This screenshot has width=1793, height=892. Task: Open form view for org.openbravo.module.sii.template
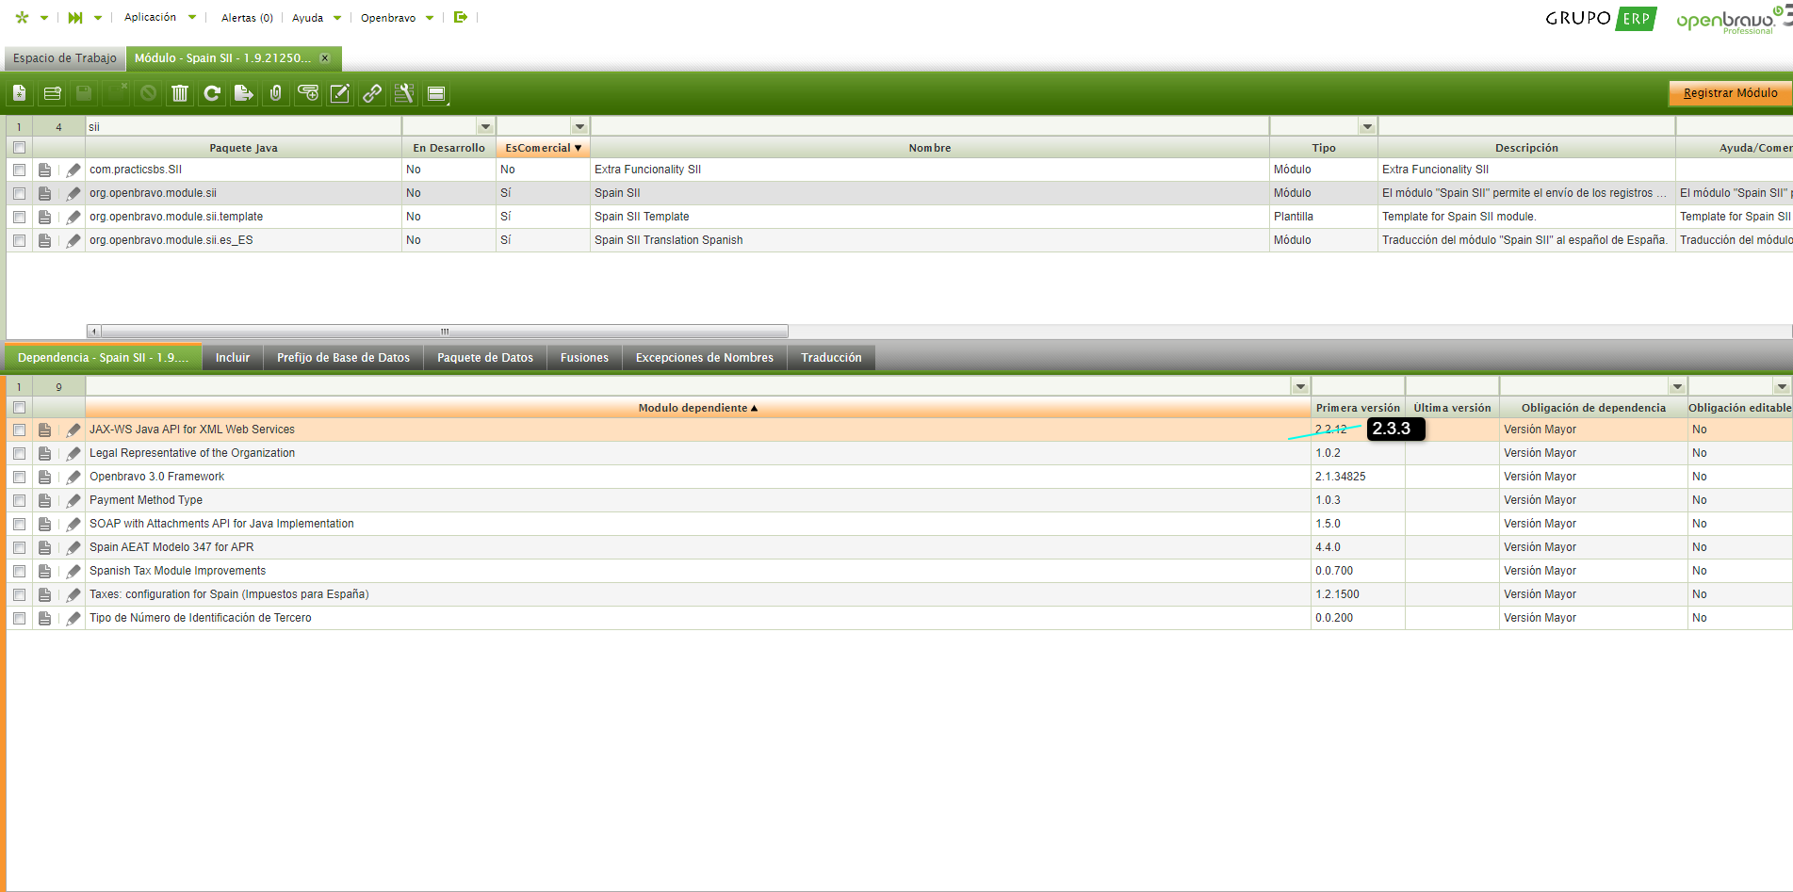point(44,217)
